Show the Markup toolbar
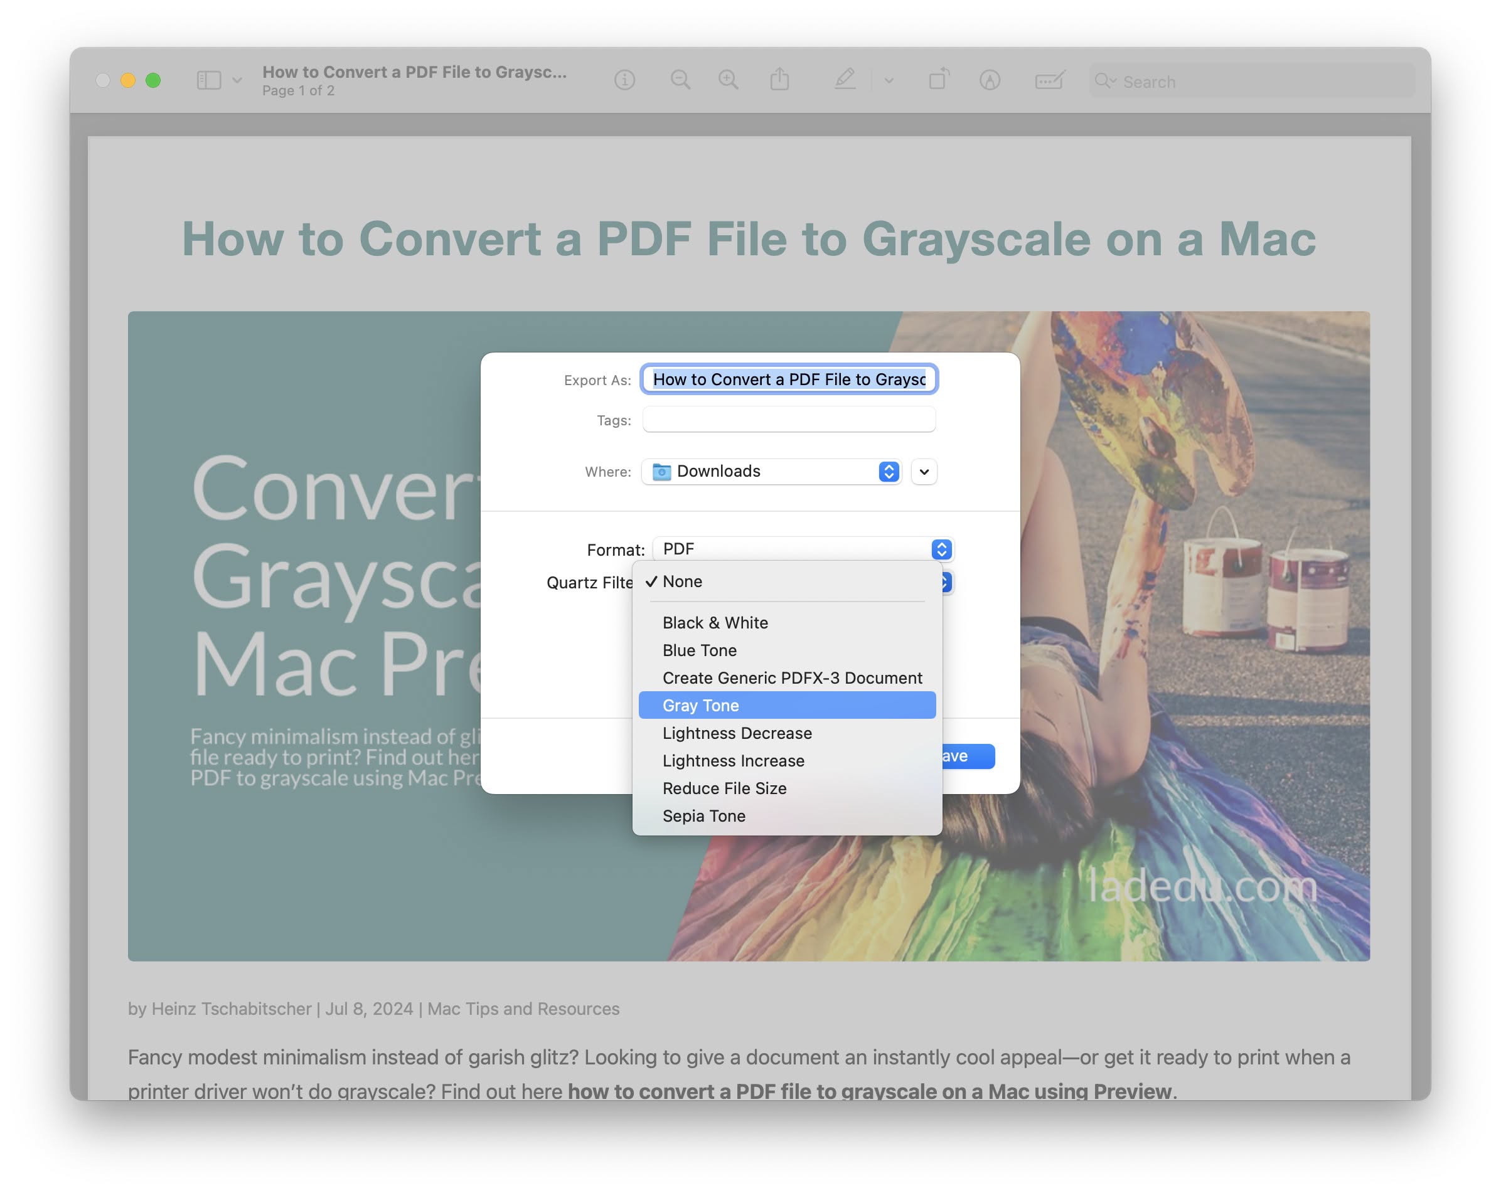 coord(990,81)
